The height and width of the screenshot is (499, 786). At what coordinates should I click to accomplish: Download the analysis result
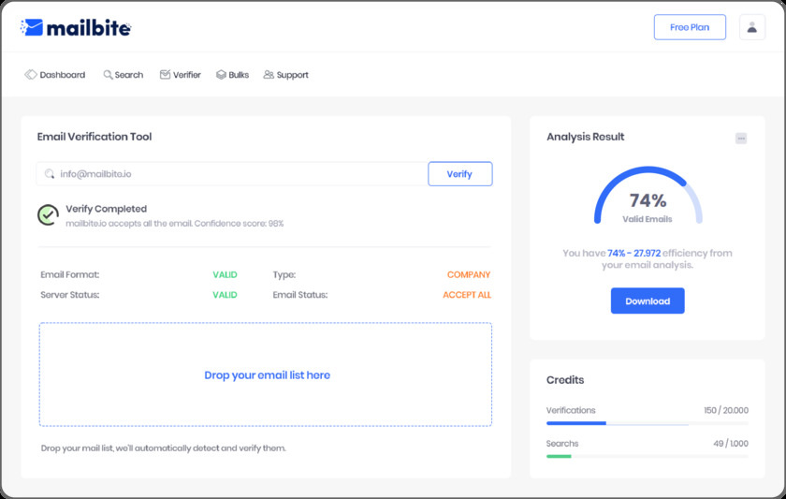(648, 301)
